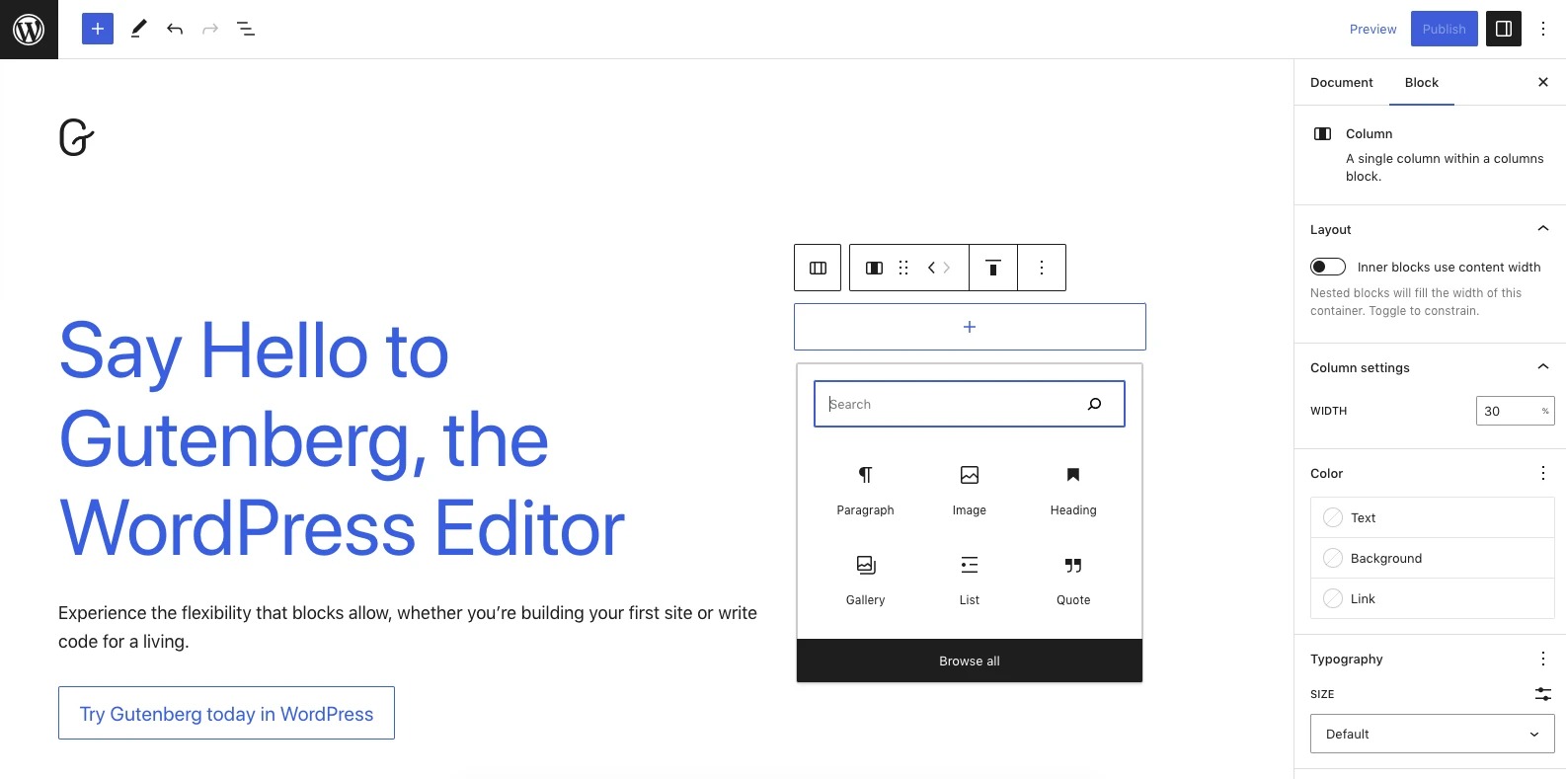Toggle the settings sidebar icon
This screenshot has height=779, width=1566.
1504,29
